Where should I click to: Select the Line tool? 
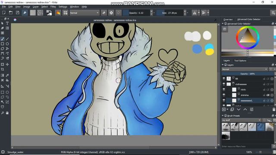[7, 39]
